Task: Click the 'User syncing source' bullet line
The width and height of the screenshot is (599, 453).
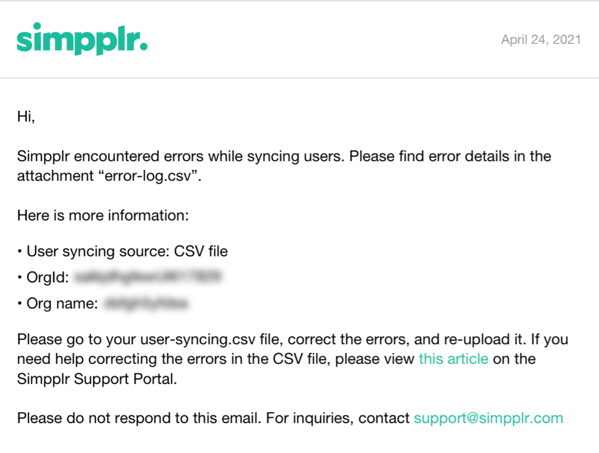Action: click(x=123, y=251)
